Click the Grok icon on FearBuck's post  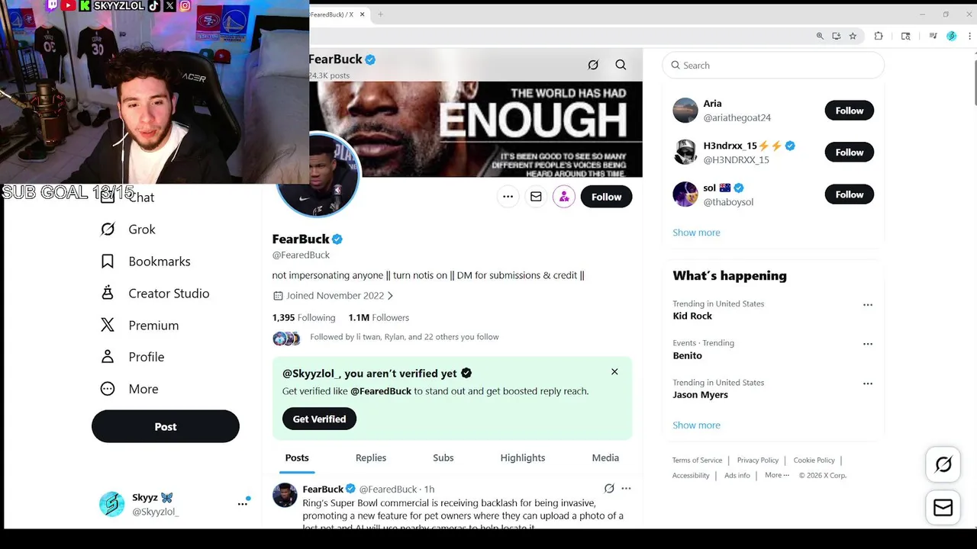coord(609,489)
